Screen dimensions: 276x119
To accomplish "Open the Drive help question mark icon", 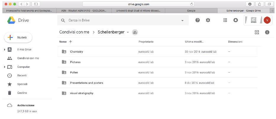I will [197, 20].
